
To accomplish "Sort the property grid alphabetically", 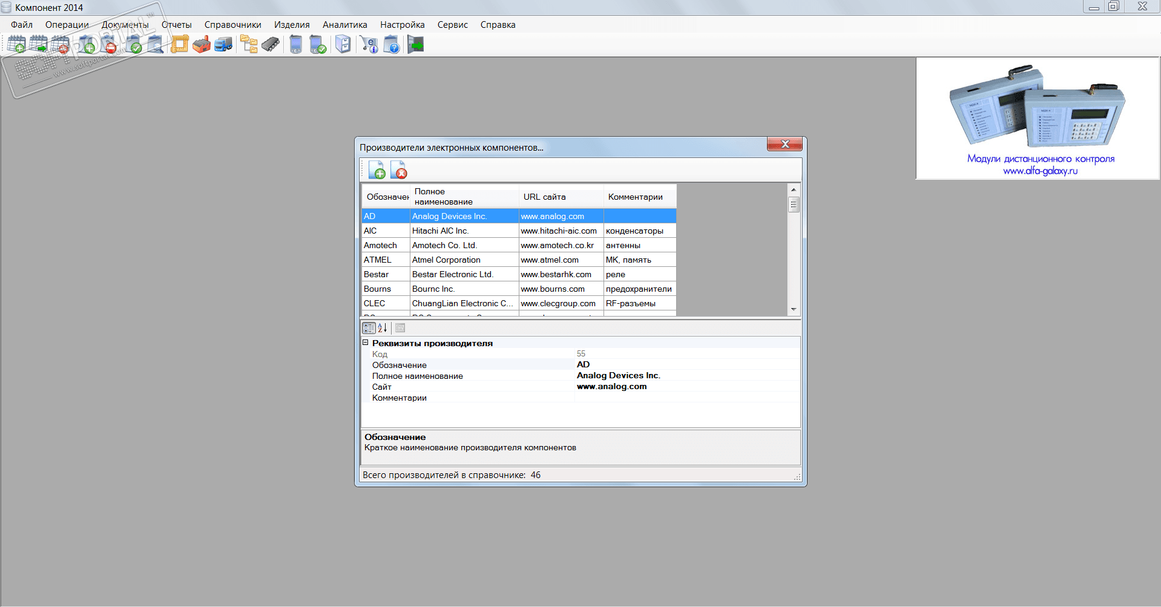I will point(383,328).
